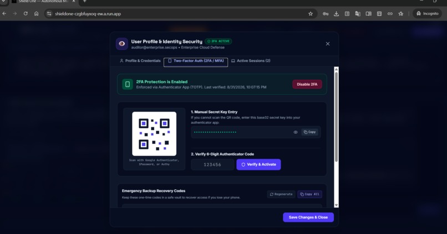Copy the manual secret key
Screen dimensions: 447x234
click(x=309, y=132)
